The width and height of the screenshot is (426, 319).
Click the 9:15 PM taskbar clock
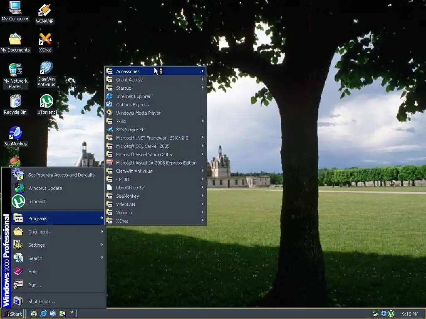(x=410, y=314)
